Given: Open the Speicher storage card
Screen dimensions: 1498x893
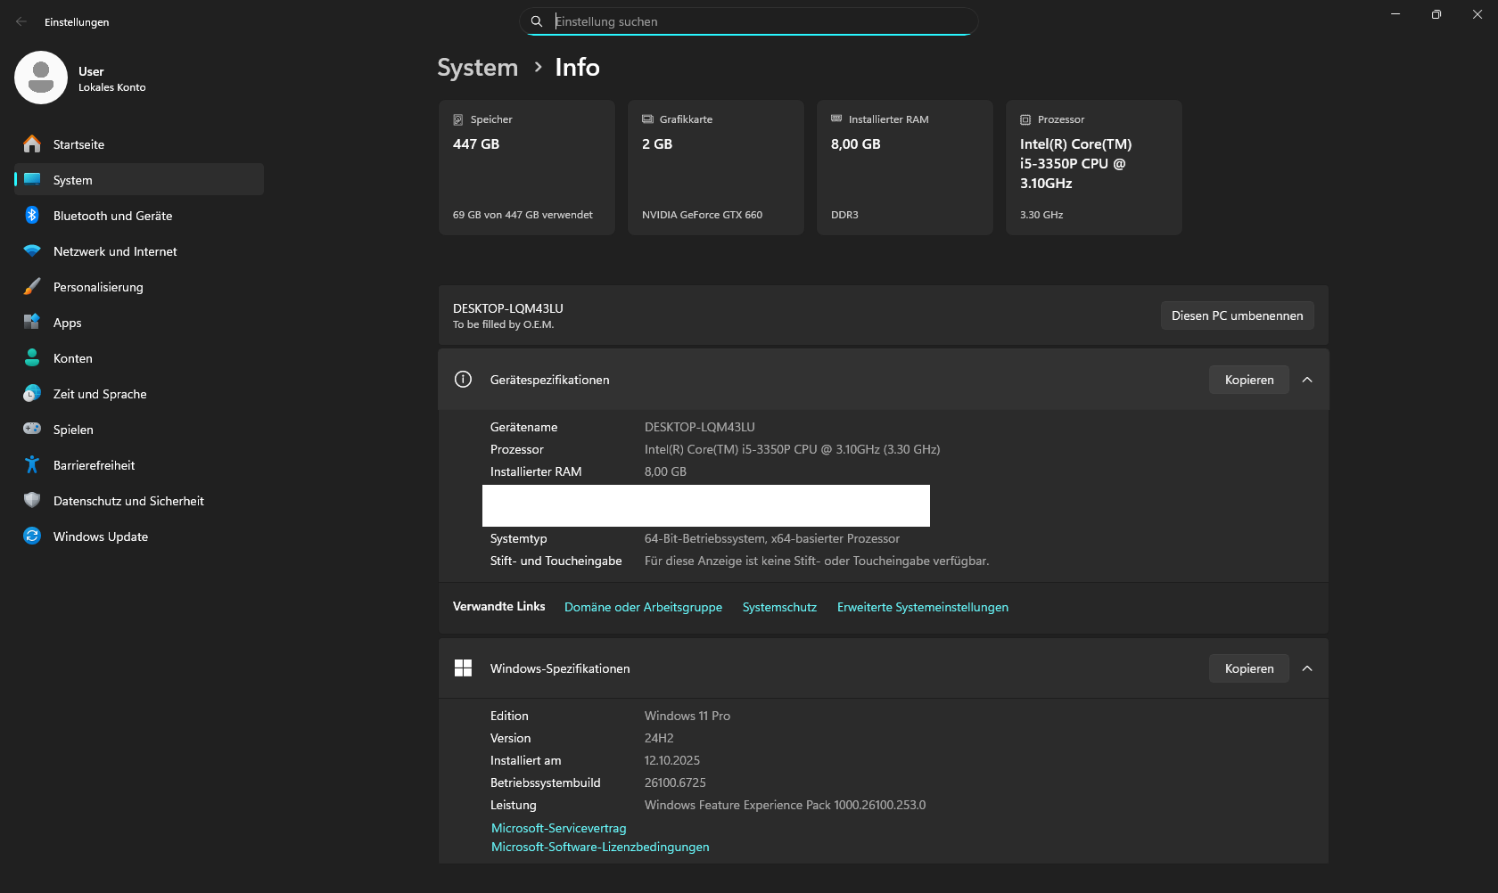Looking at the screenshot, I should (526, 168).
